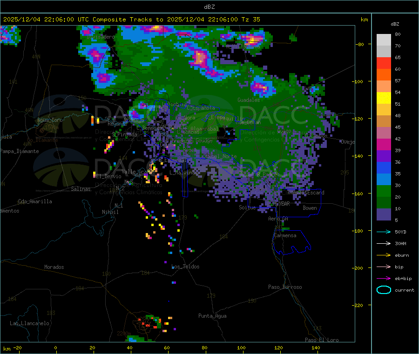Click the 'Bowen' map label
Image resolution: width=419 pixels, height=354 pixels.
(x=310, y=208)
